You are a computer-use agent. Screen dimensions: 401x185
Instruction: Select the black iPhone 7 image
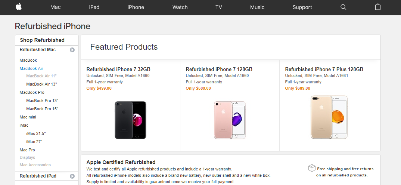coord(130,120)
